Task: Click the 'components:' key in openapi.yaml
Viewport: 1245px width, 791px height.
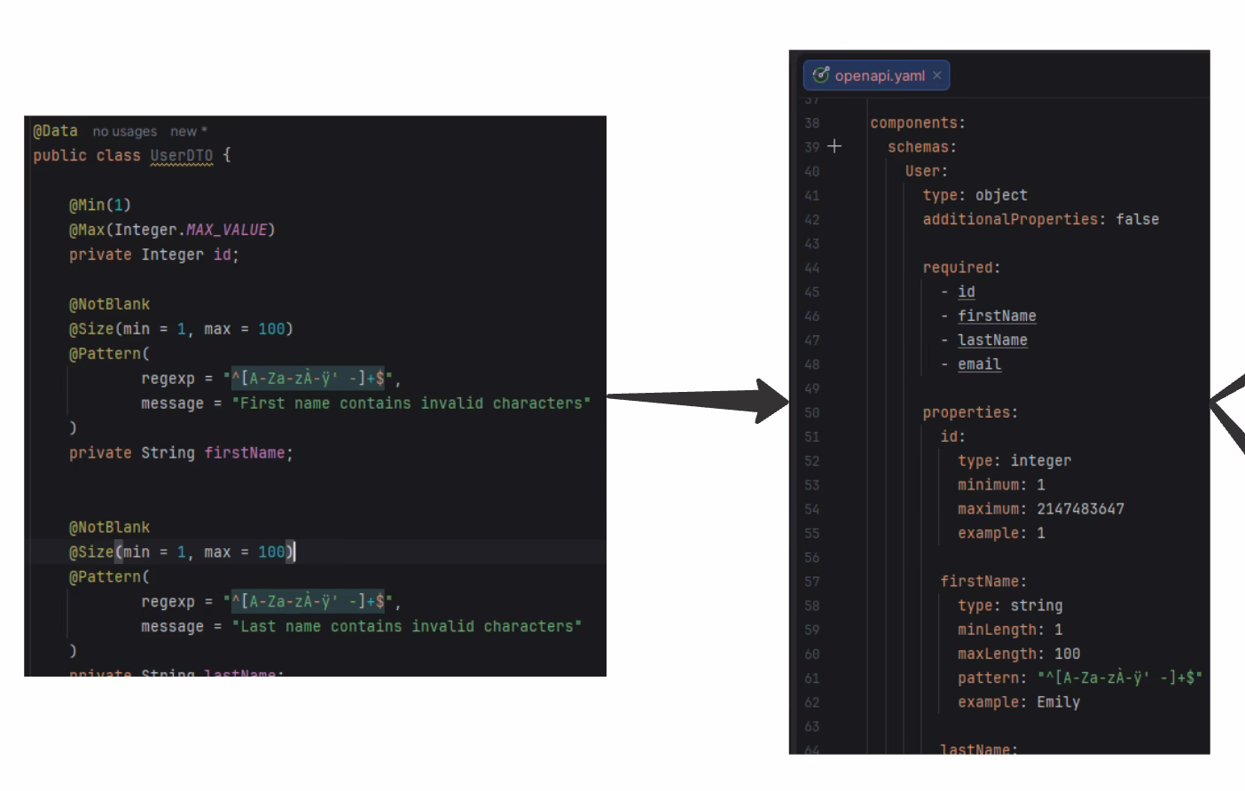Action: tap(918, 123)
